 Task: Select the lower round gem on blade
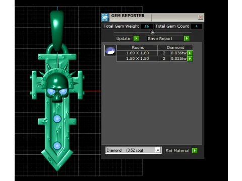(57, 145)
